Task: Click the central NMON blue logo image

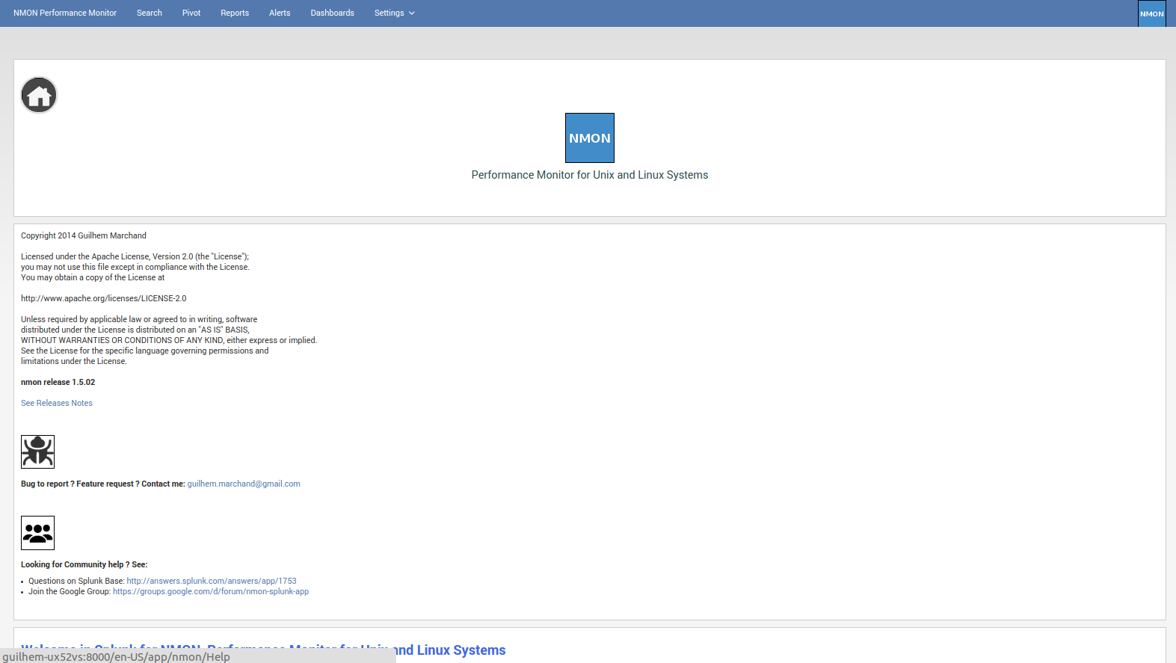Action: pos(590,138)
